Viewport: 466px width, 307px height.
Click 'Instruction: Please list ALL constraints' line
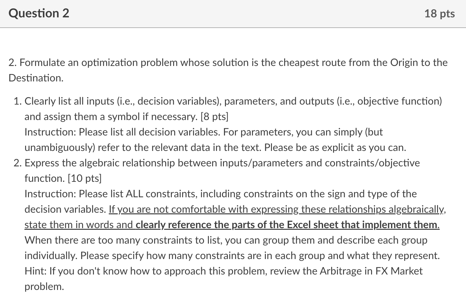pos(220,194)
